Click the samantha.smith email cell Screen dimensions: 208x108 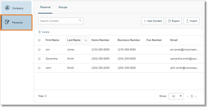(185, 59)
